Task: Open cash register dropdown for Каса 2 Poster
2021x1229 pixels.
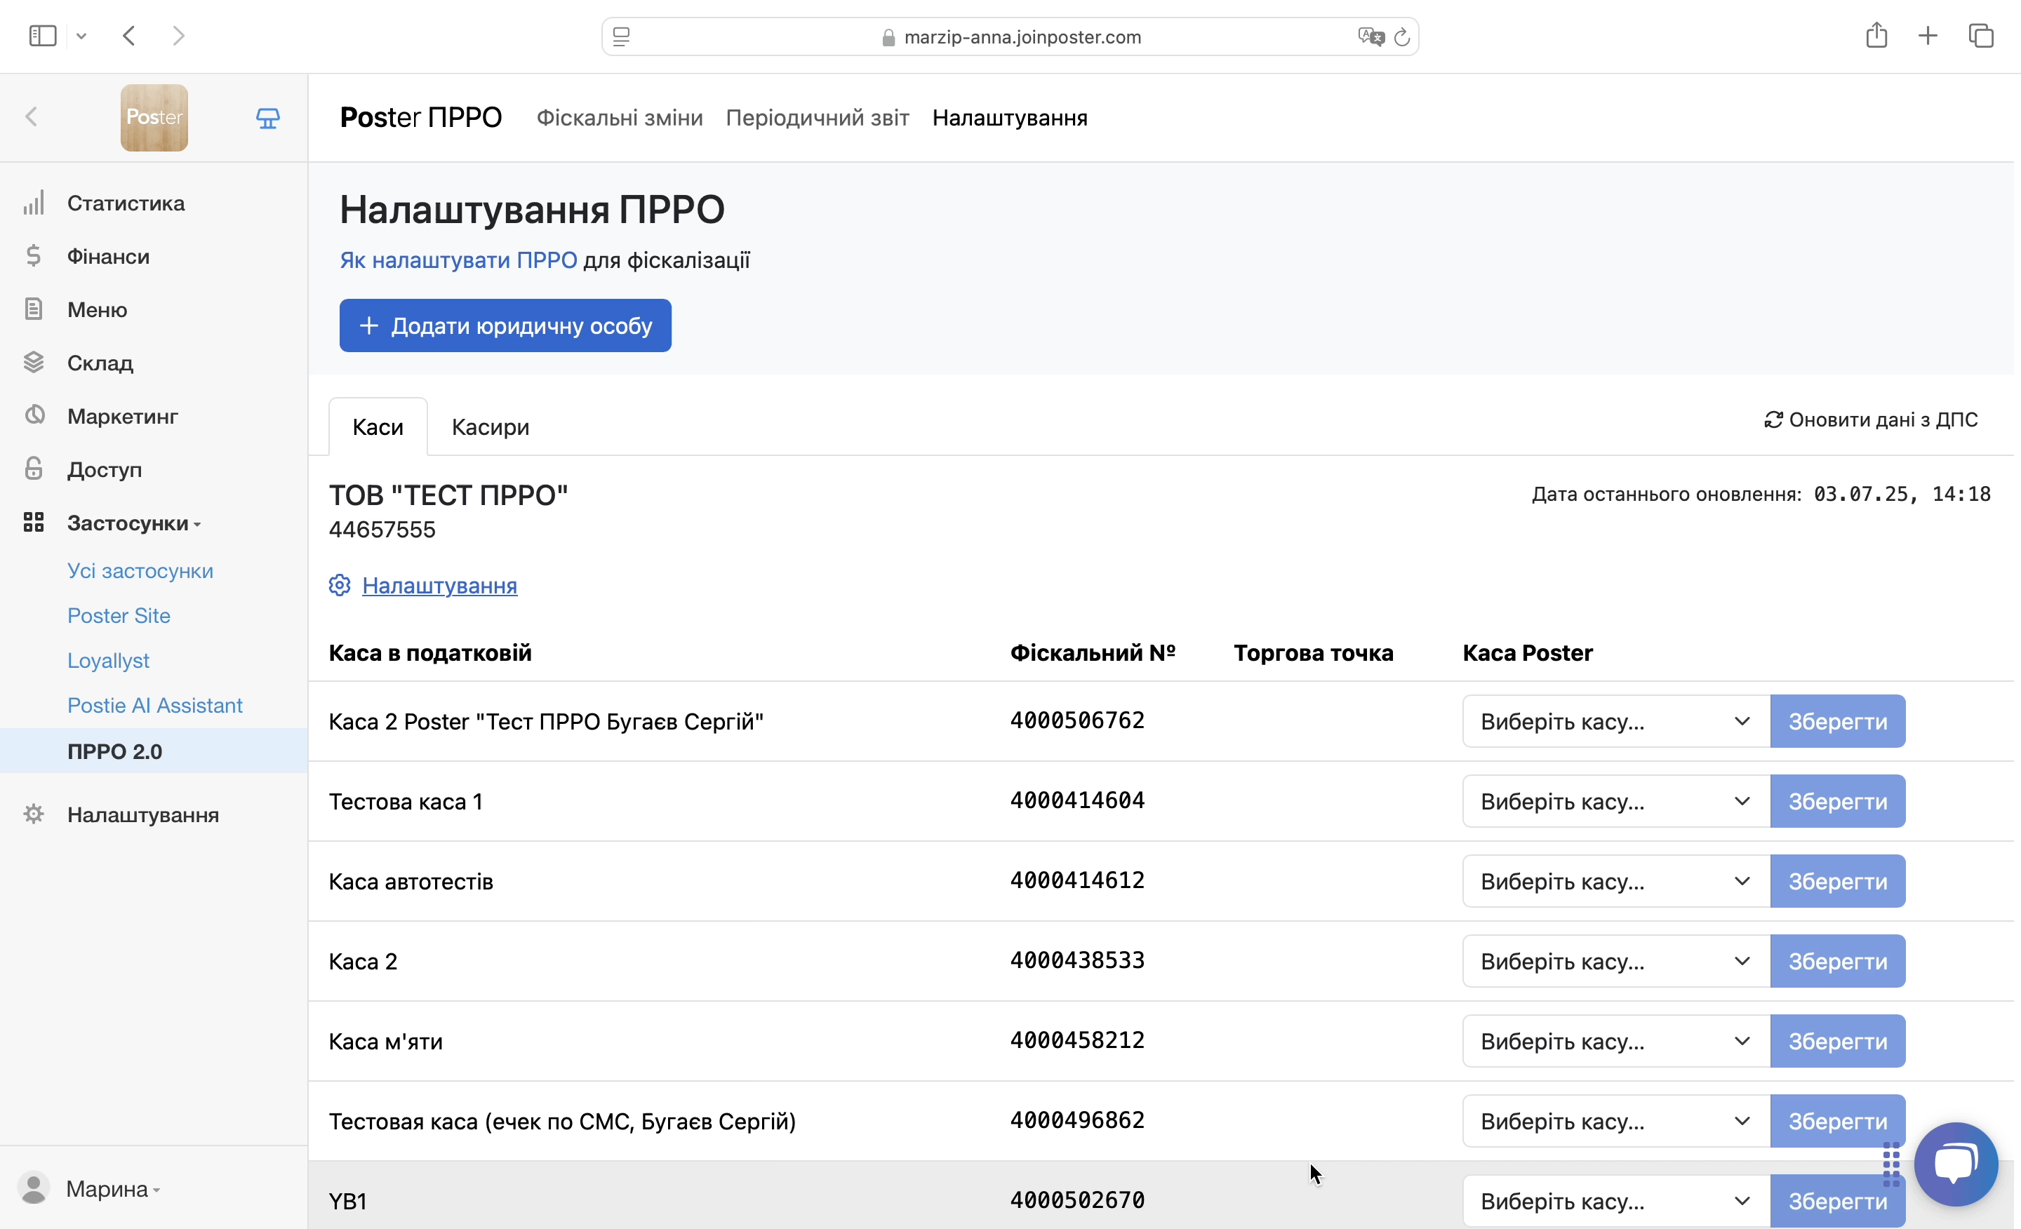Action: coord(1616,722)
